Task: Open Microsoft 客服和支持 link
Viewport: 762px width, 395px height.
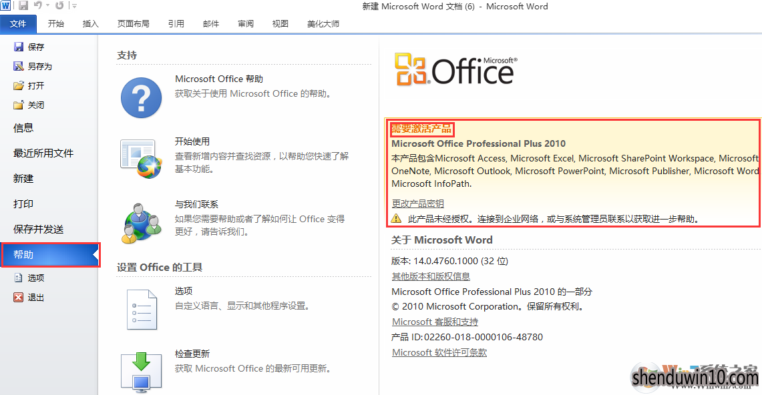Action: point(435,322)
